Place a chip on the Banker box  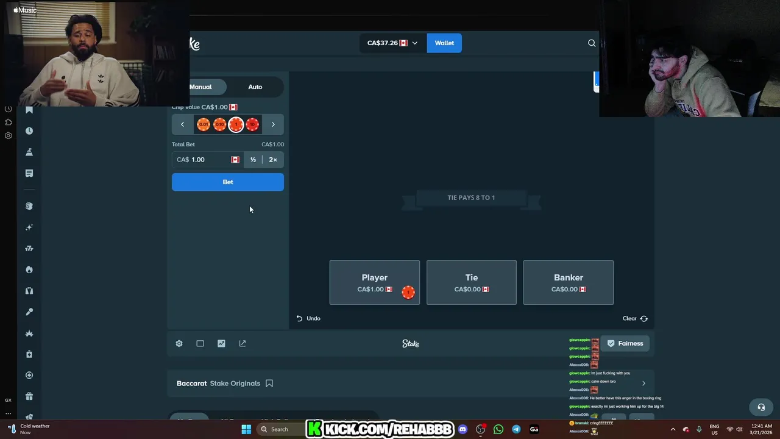(569, 282)
